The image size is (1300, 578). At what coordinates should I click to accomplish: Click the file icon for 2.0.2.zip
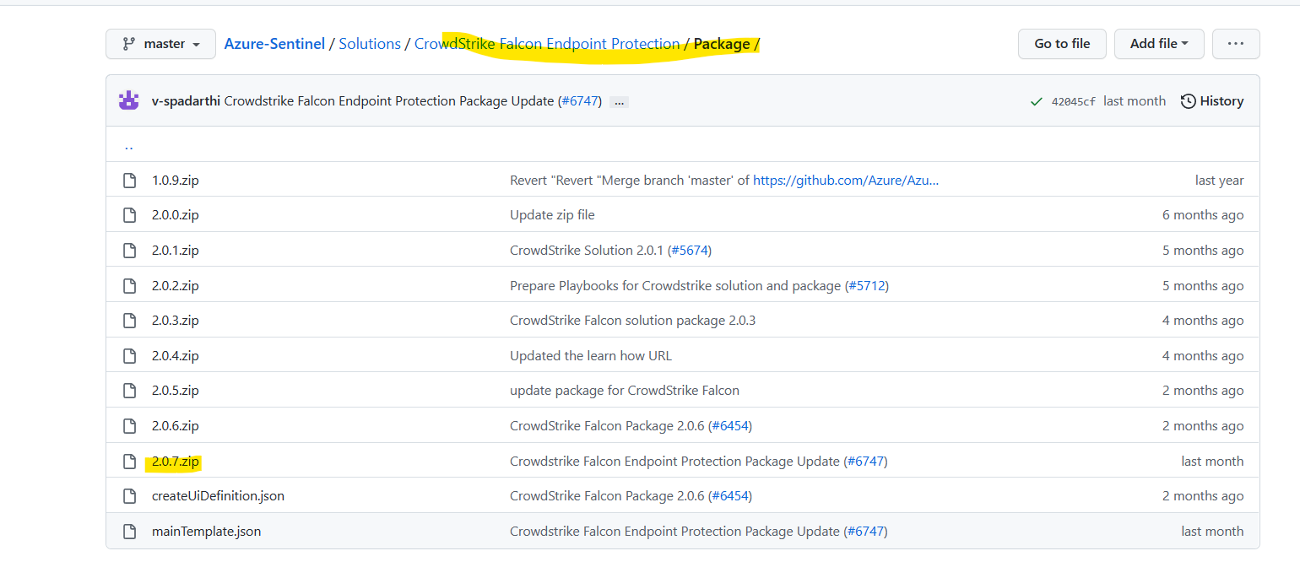click(129, 285)
